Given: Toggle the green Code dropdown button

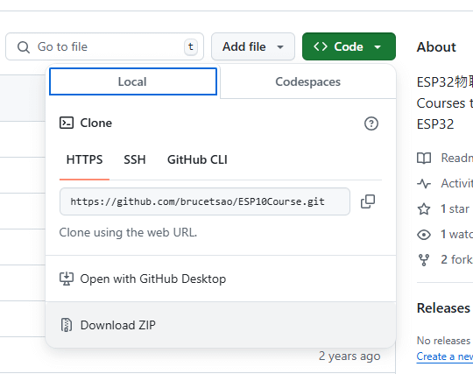Looking at the screenshot, I should point(349,46).
